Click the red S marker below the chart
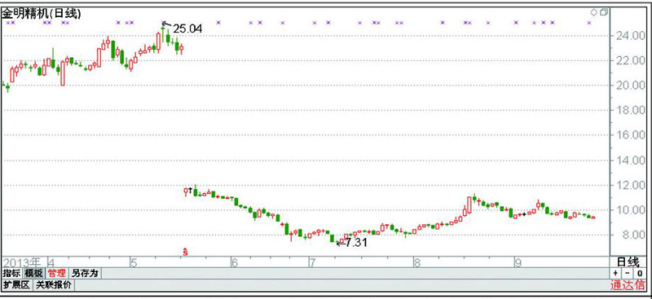The width and height of the screenshot is (652, 299). [186, 252]
